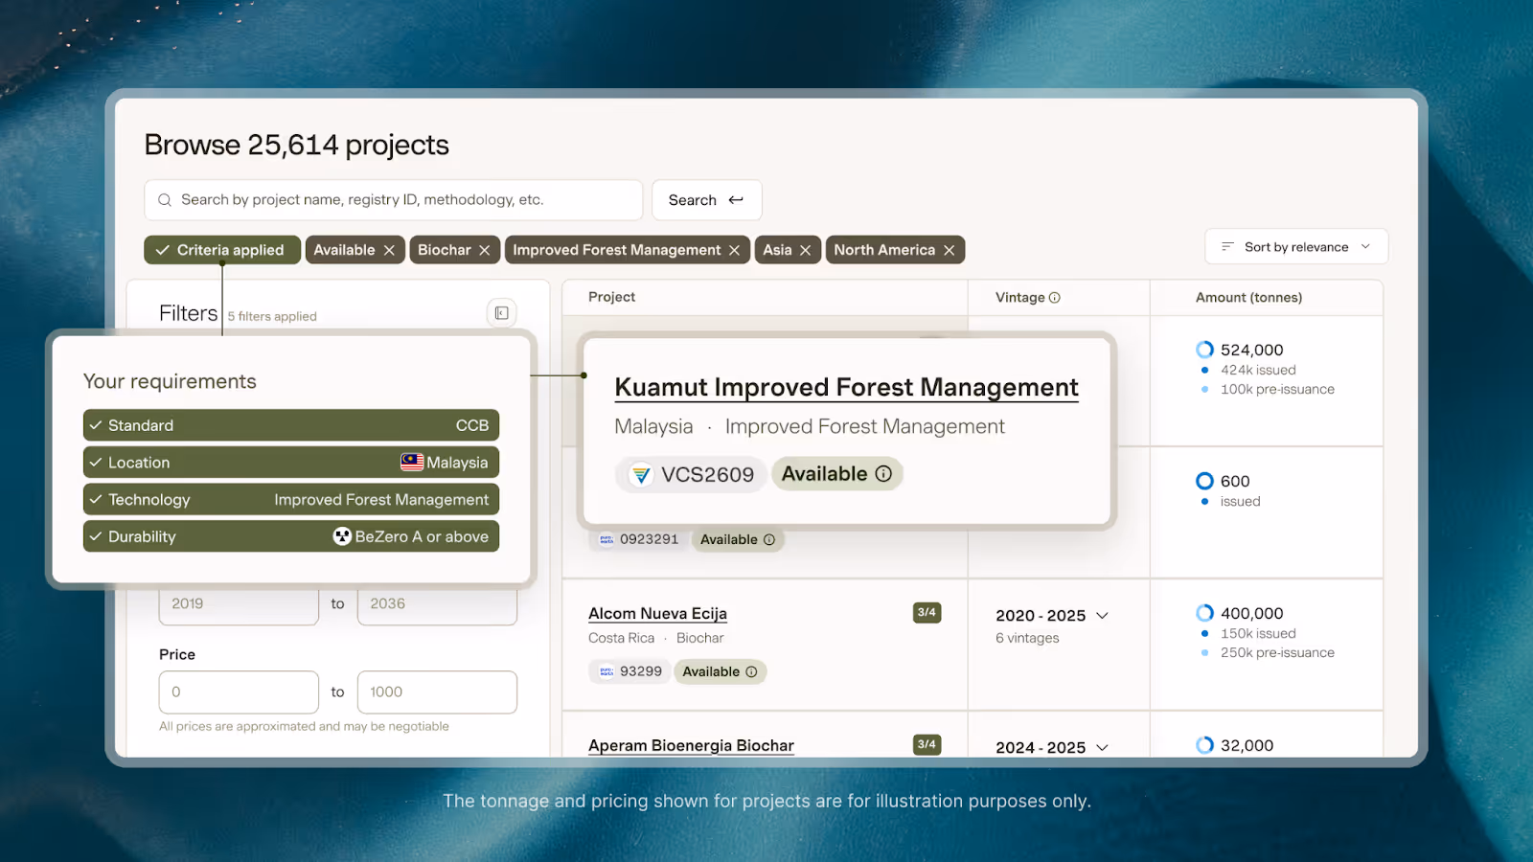The width and height of the screenshot is (1533, 862).
Task: Click the '424k issued' text
Action: (x=1258, y=371)
